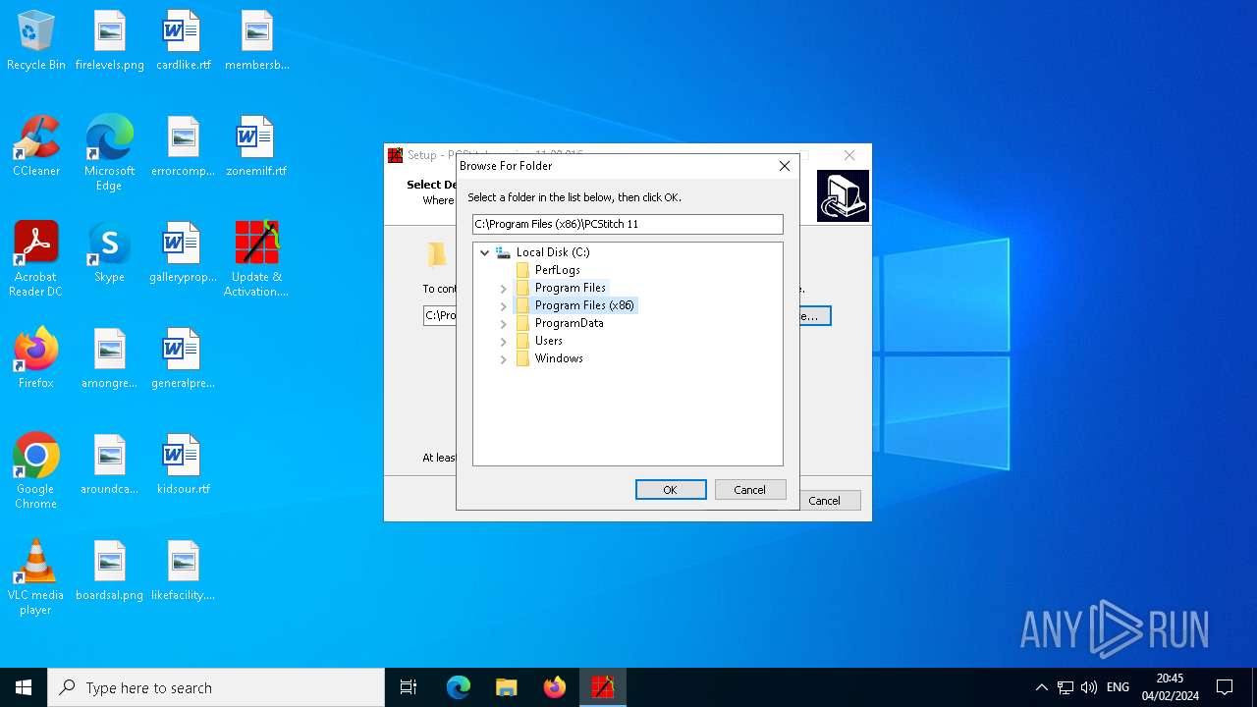Open File Explorer from the taskbar
This screenshot has width=1257, height=707.
tap(507, 687)
